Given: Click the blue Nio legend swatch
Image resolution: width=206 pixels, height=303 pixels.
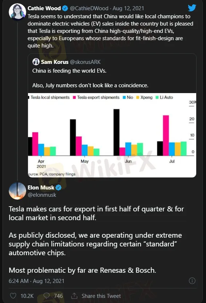Looking at the screenshot, I should click(124, 97).
